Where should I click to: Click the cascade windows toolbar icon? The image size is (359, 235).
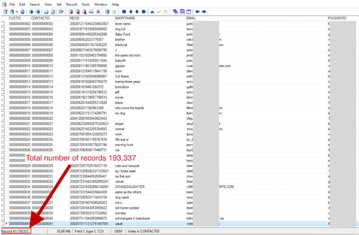[x=175, y=12]
